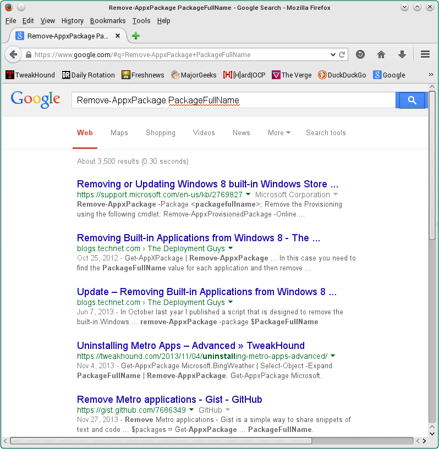439x449 pixels.
Task: Open the Freshnews bookmark
Action: (142, 75)
